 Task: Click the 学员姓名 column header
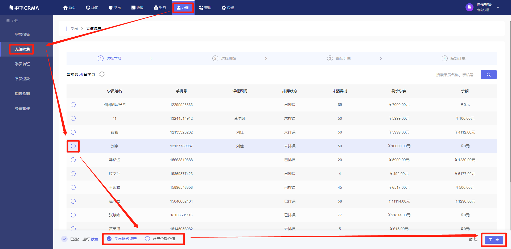[114, 91]
